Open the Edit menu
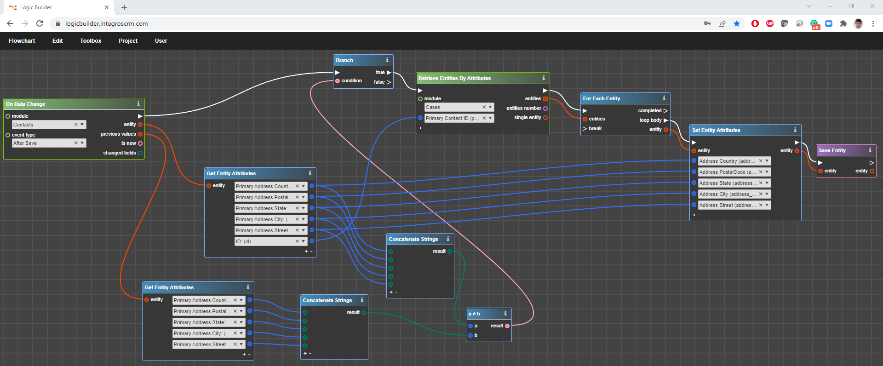Image resolution: width=883 pixels, height=366 pixels. click(57, 41)
